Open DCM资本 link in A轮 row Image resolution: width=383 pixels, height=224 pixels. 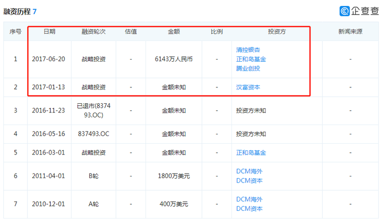[249, 209]
